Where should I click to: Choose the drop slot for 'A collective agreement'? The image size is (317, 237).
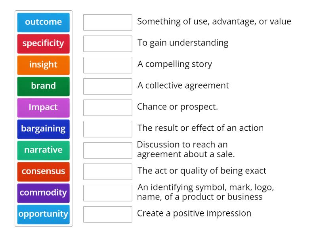[x=108, y=86]
